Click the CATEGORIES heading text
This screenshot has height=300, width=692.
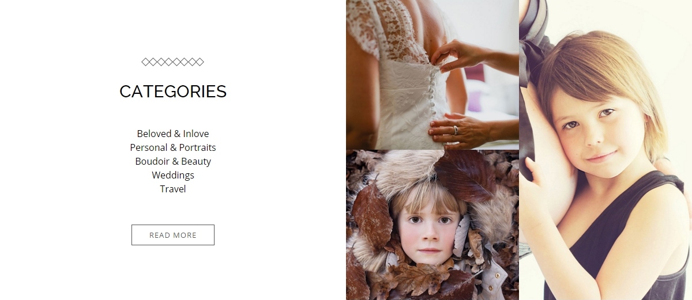173,92
